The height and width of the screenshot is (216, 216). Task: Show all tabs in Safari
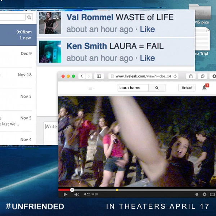pyautogui.click(x=202, y=76)
